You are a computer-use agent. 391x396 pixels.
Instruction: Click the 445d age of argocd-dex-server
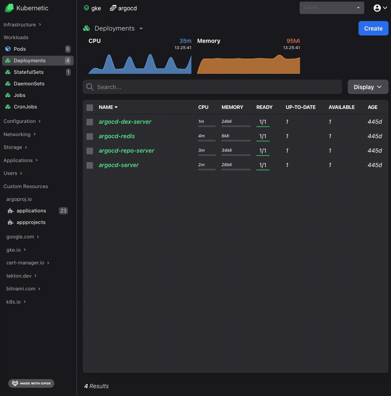(375, 122)
